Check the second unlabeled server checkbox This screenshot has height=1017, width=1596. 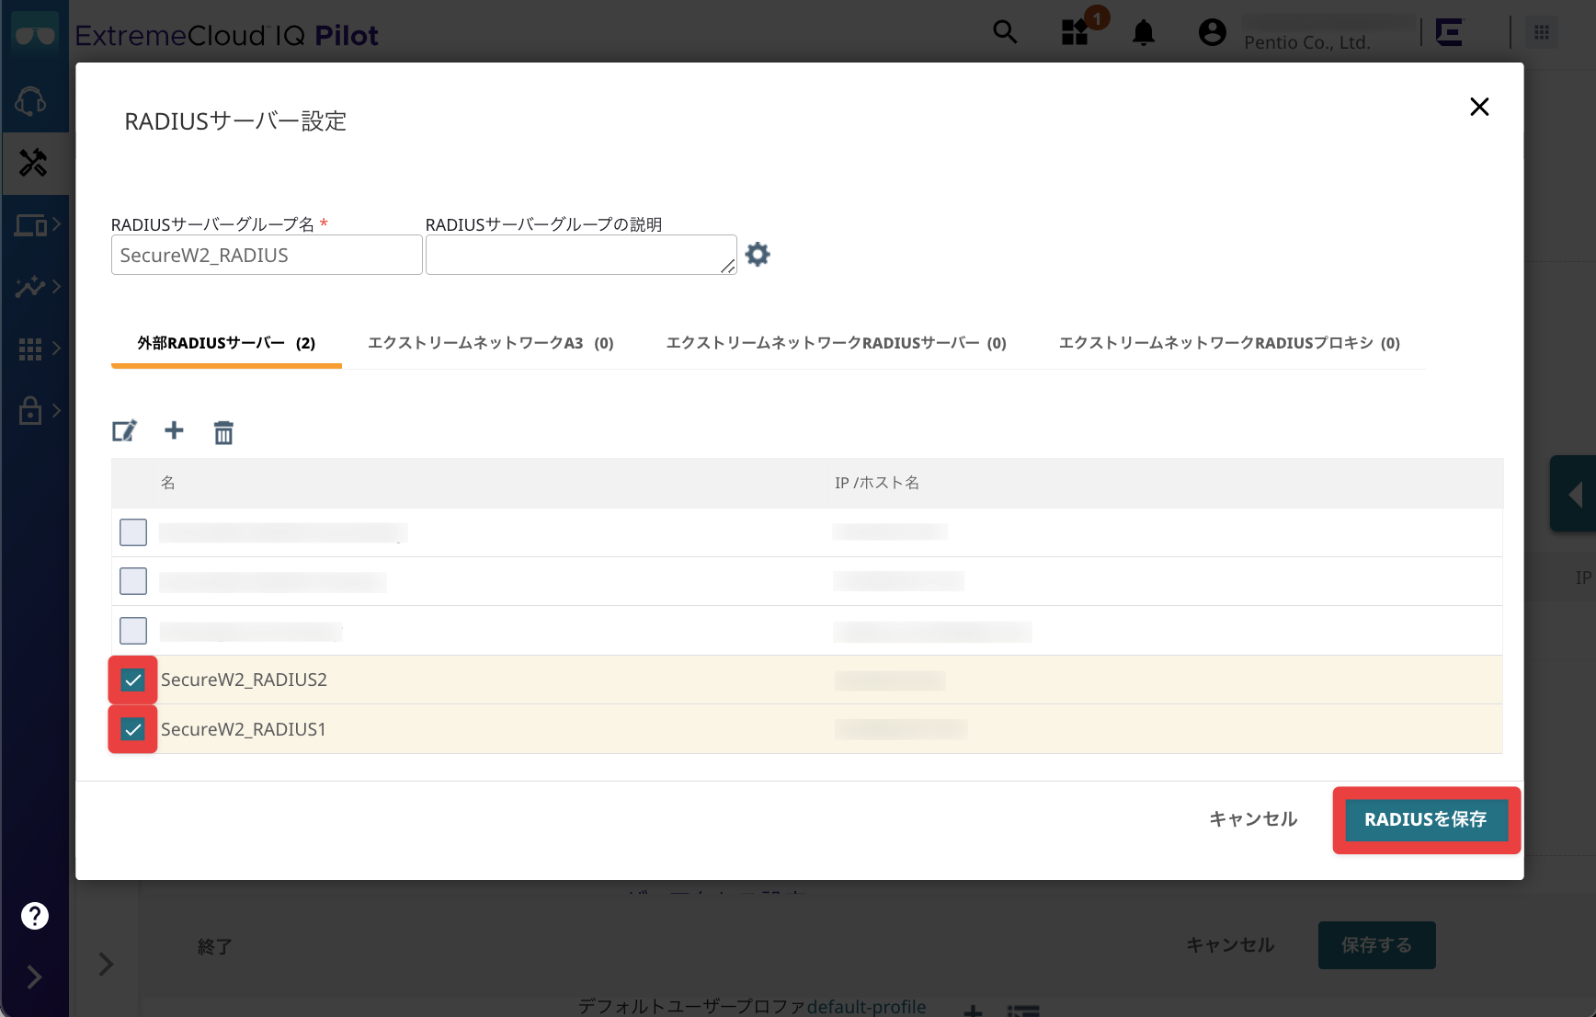pos(133,581)
